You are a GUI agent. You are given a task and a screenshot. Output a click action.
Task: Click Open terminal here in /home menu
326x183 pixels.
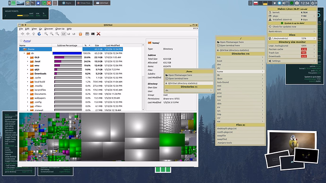pyautogui.click(x=189, y=79)
